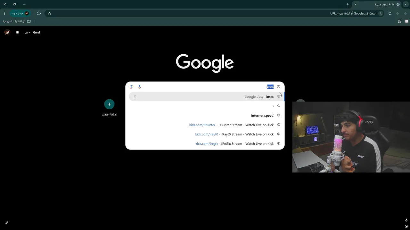Click the search box containing insta
Viewport: 410px width, 230px height.
[205, 87]
